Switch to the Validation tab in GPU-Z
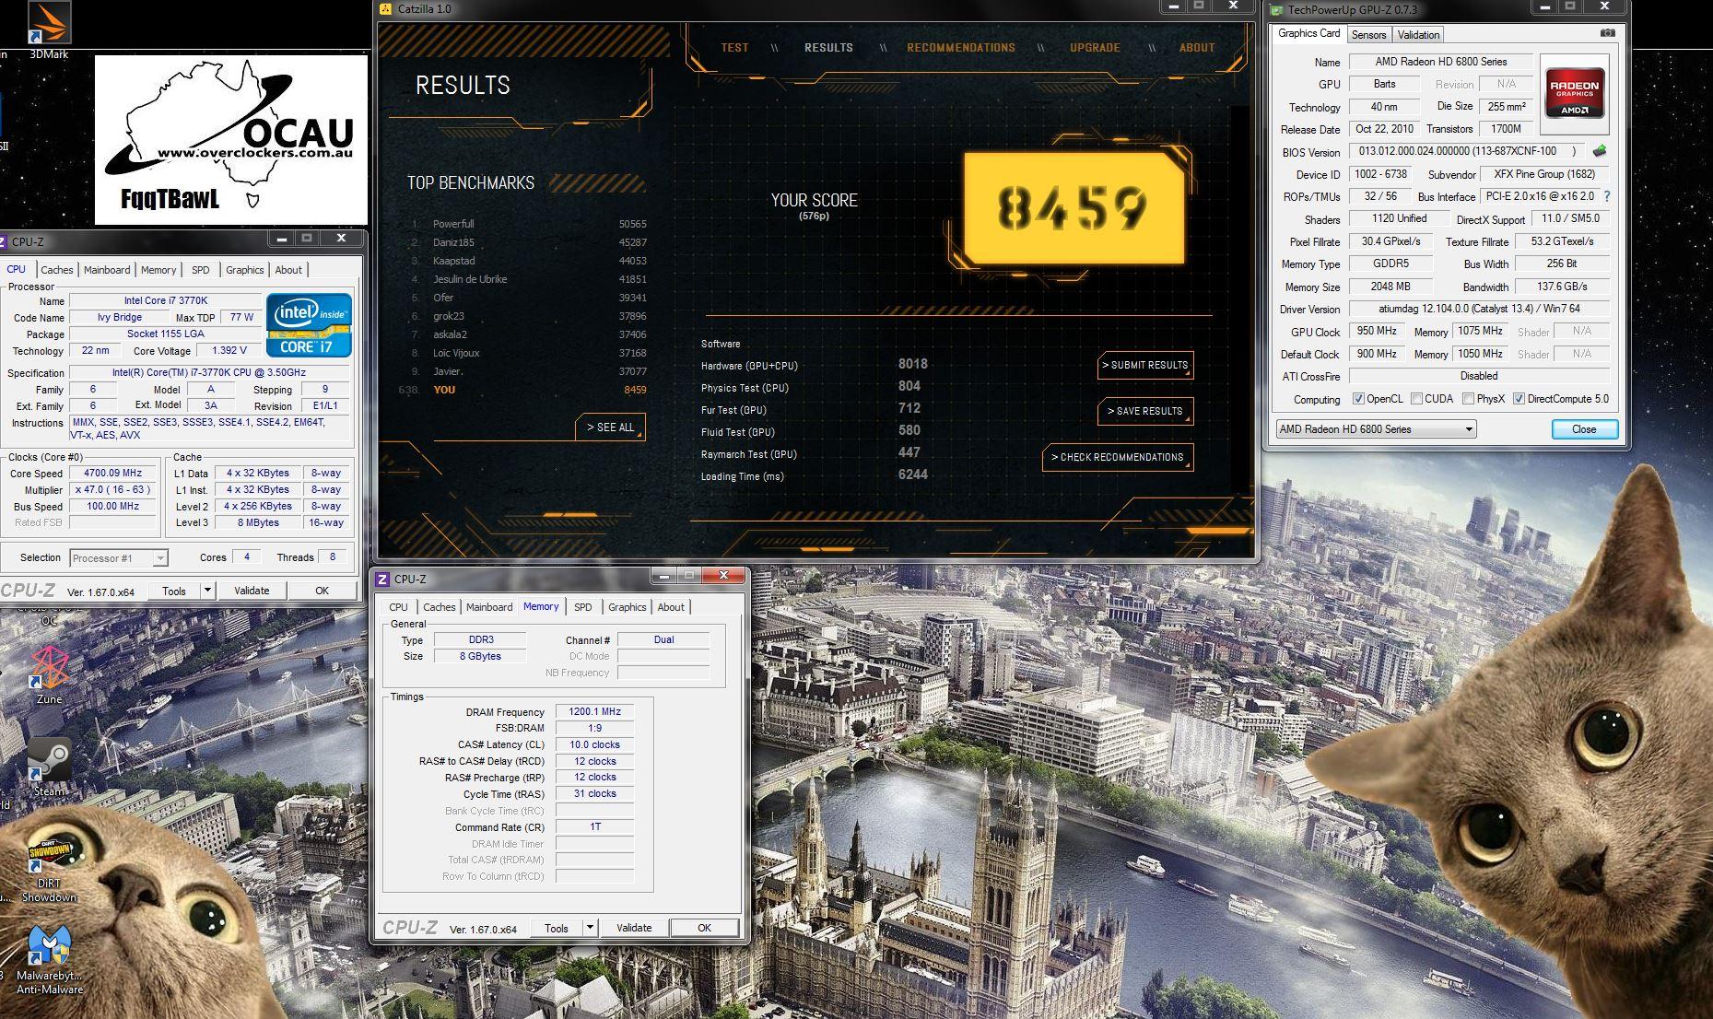The height and width of the screenshot is (1019, 1713). tap(1418, 35)
